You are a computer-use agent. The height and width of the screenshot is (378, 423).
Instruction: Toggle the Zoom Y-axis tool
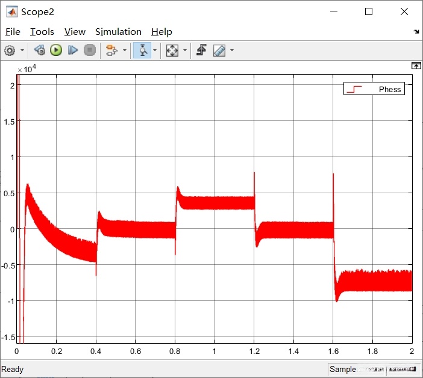coord(142,51)
